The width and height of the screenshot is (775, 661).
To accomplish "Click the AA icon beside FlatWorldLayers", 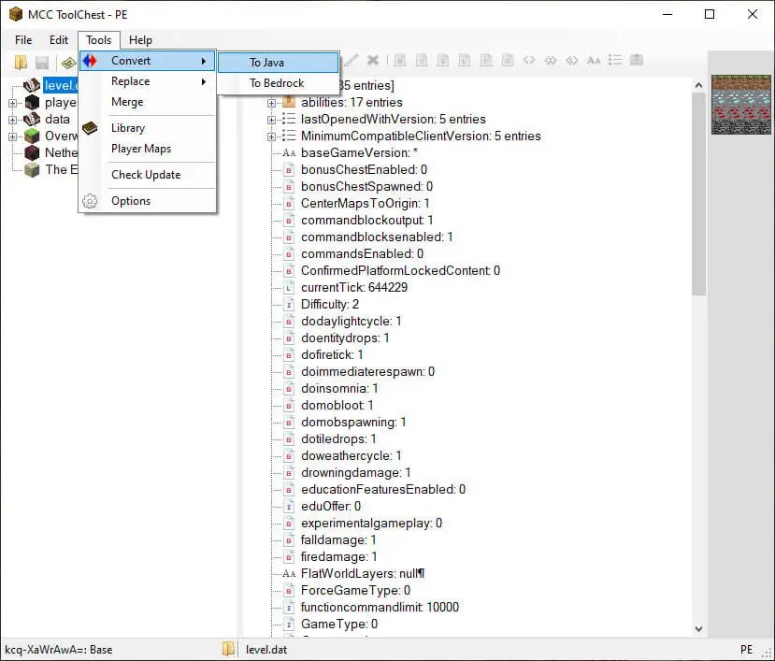I will click(289, 574).
